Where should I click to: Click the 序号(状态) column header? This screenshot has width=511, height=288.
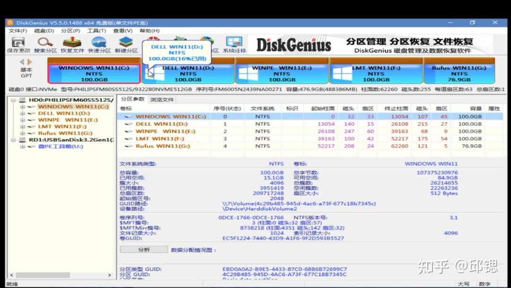(x=227, y=108)
